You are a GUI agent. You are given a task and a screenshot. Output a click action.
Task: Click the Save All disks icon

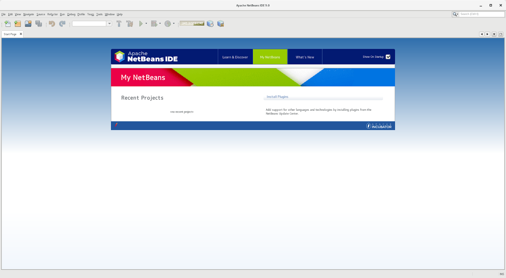39,24
